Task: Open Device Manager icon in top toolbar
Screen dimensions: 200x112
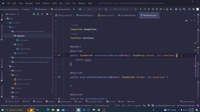Action: click(x=180, y=9)
